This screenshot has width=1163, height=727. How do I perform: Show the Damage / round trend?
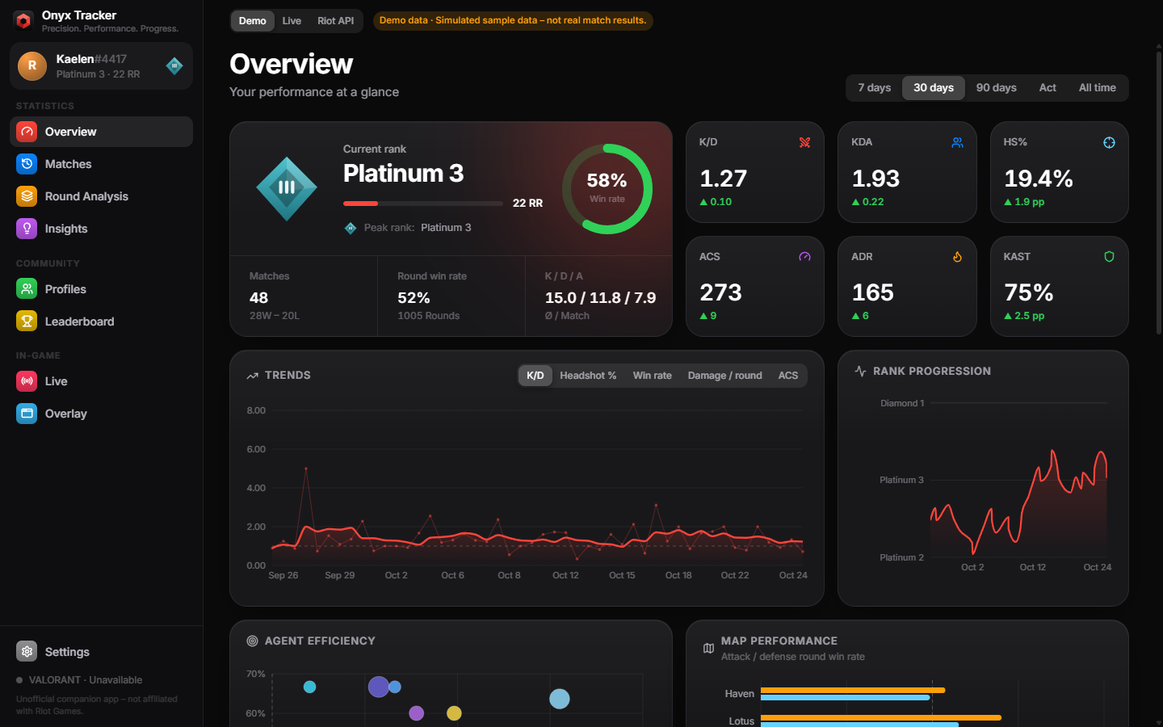[724, 376]
